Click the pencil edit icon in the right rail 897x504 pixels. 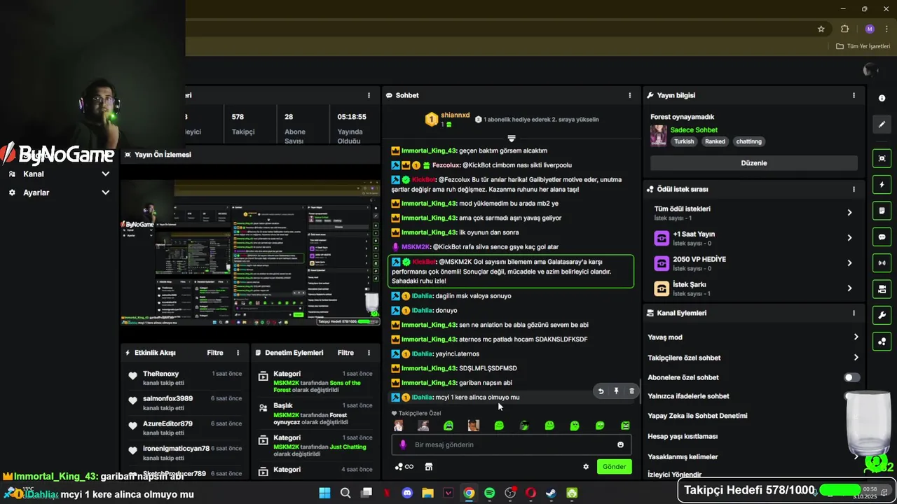[882, 125]
